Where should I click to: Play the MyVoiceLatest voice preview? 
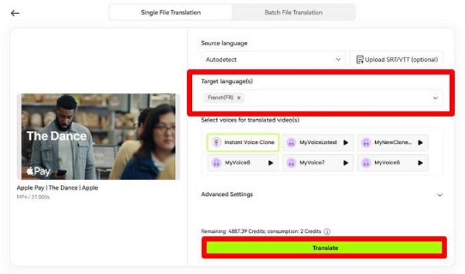pos(346,142)
